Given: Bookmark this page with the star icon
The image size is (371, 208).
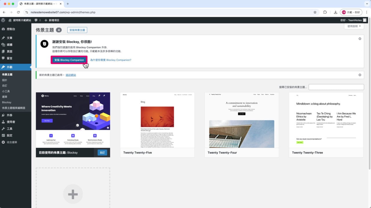Looking at the screenshot, I should (x=315, y=12).
